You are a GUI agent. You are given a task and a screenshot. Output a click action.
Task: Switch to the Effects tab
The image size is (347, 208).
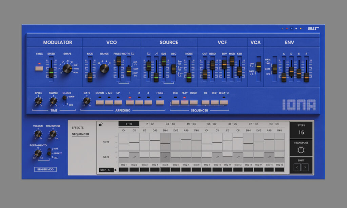78,128
